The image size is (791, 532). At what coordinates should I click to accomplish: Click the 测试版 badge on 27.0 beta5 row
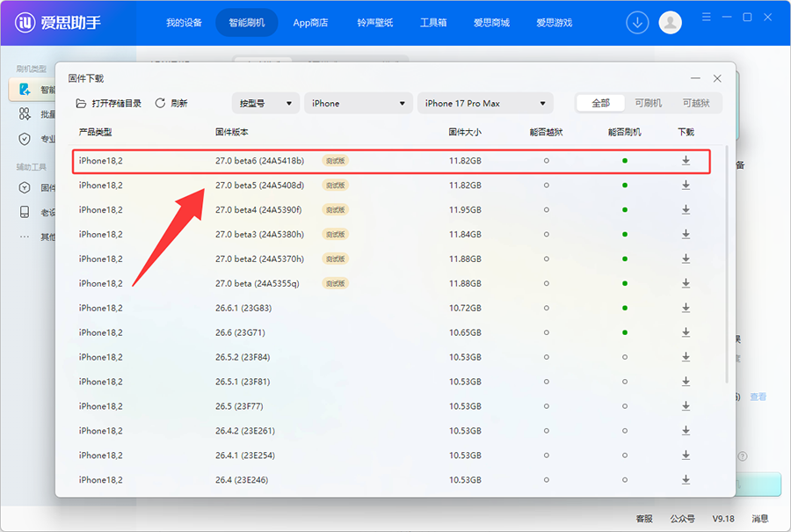tap(336, 186)
